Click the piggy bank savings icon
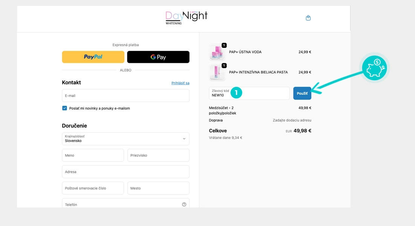 pyautogui.click(x=375, y=67)
